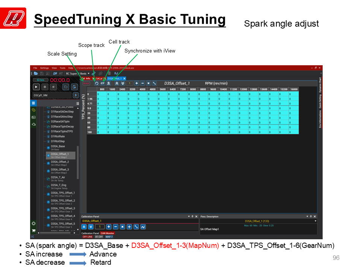Select D1RaceSADecStep in the tree
Screen dimensions: 361x270
(x=62, y=112)
